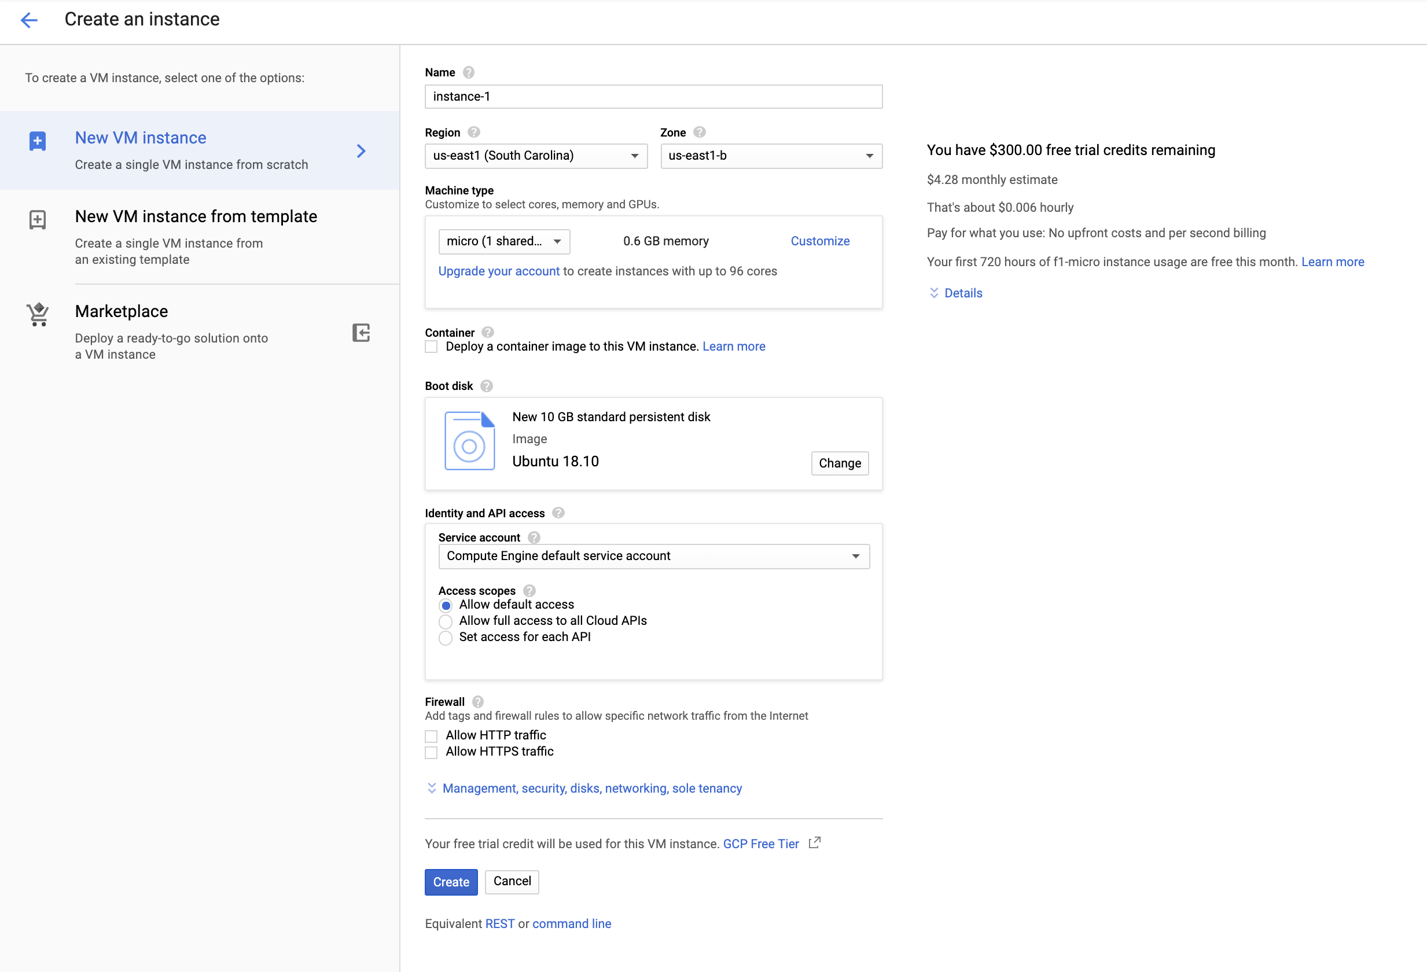This screenshot has width=1427, height=972.
Task: Expand Management, security, disks, networking section
Action: click(592, 788)
